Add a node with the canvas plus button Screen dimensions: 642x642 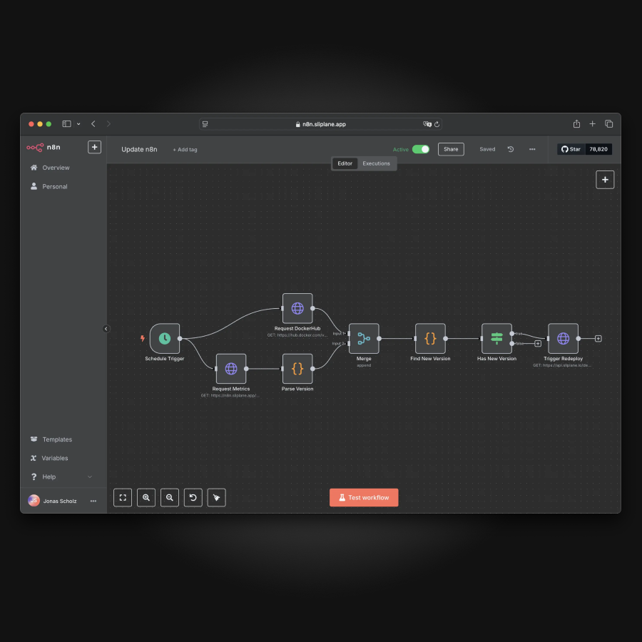point(605,180)
